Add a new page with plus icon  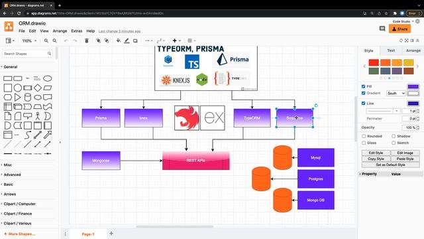[111, 233]
